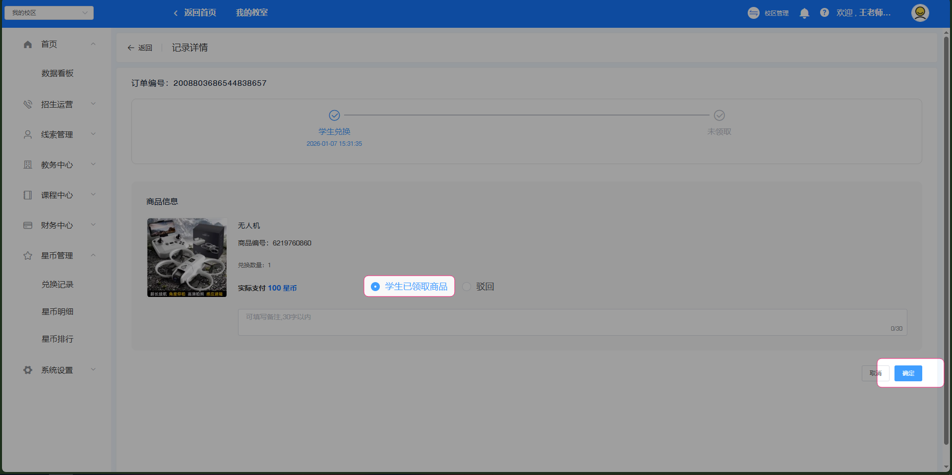Open notifications via the bell icon
This screenshot has height=475, width=952.
804,13
